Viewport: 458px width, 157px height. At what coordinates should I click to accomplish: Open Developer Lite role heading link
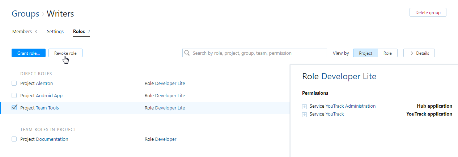(349, 76)
